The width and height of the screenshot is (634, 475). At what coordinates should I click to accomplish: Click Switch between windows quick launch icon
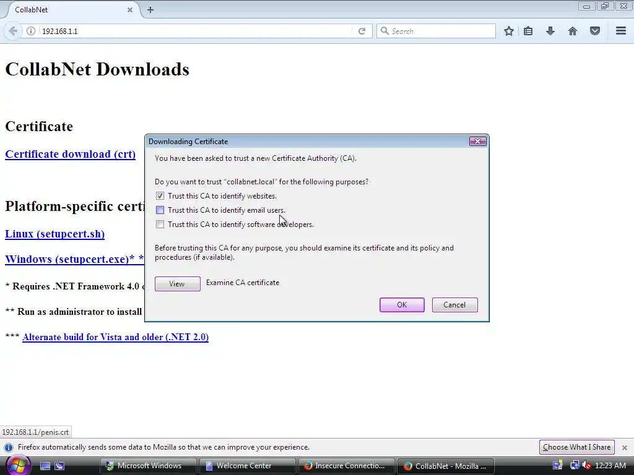pos(59,466)
